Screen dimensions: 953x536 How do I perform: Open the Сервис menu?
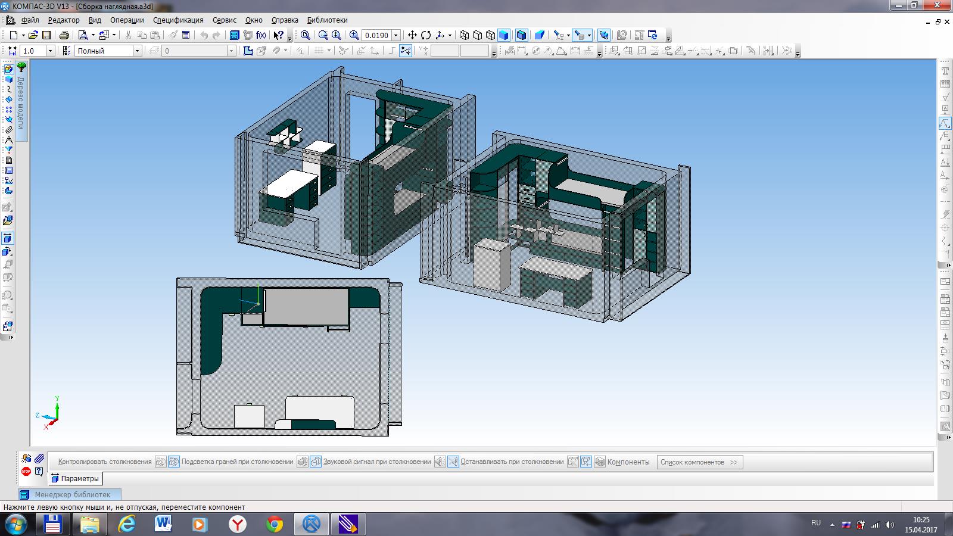[225, 20]
